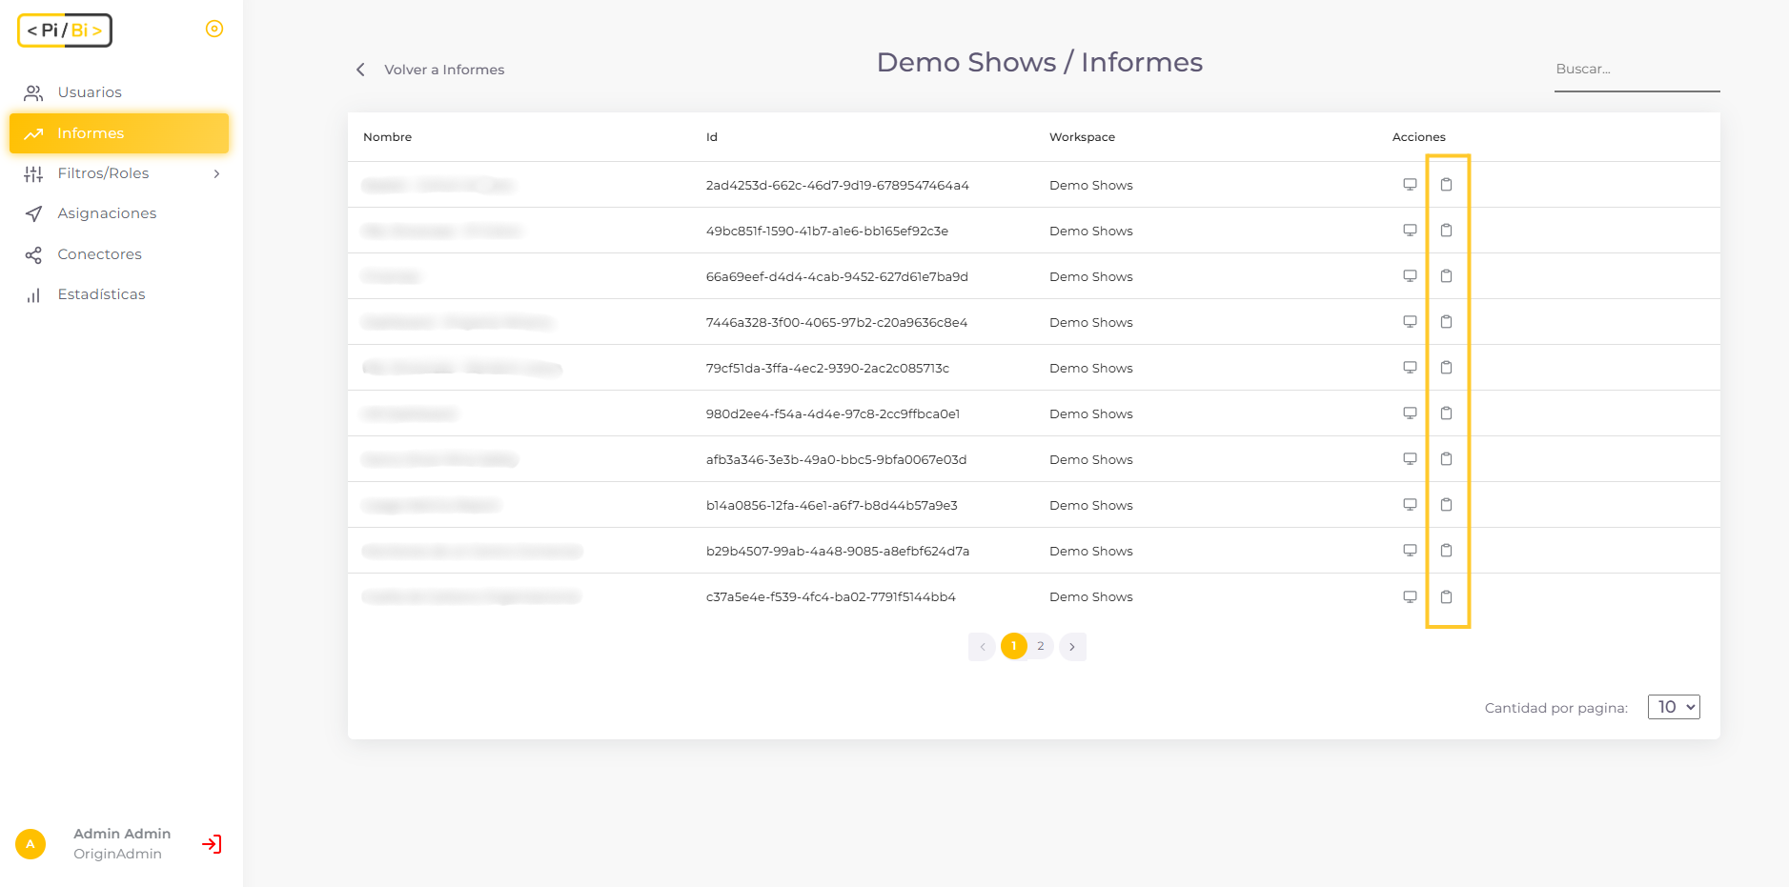Open the monitor preview for report 7446a328
Screen dimensions: 1789x887
[x=1410, y=322]
